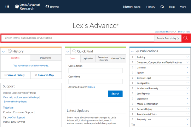Open the Criminal row dropdown chevron
Screen dimensions: 191x127
(187, 67)
